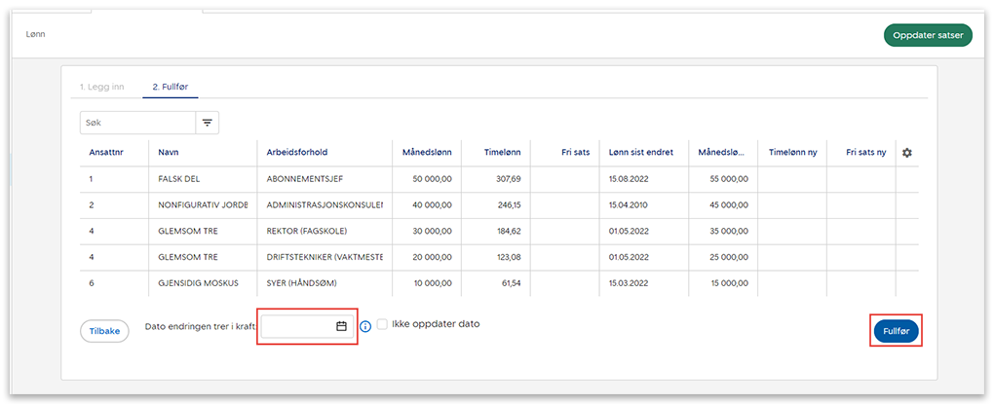
Task: Click 'Fri sats ny' column header
Action: point(865,153)
